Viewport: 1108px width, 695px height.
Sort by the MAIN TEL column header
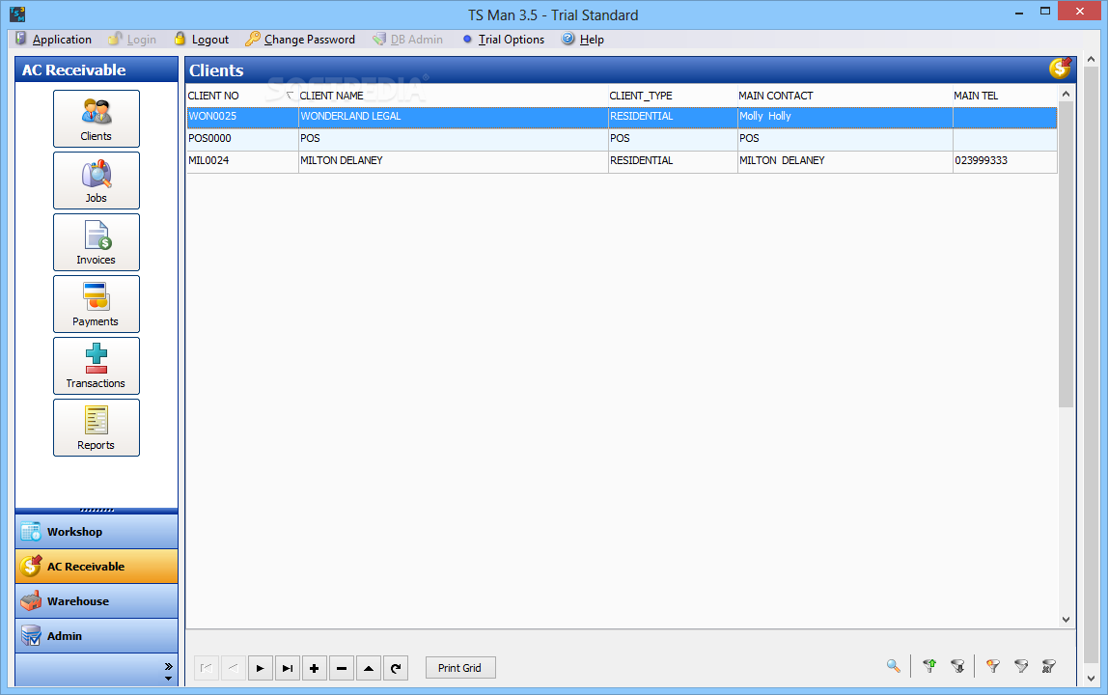click(1004, 96)
